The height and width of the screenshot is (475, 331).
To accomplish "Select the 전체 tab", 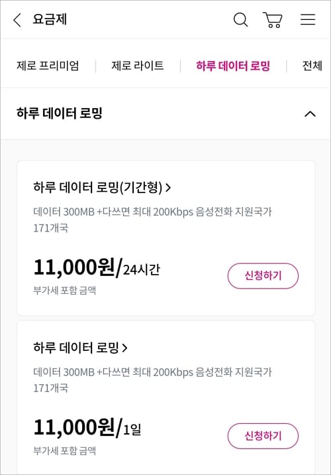I will point(312,66).
